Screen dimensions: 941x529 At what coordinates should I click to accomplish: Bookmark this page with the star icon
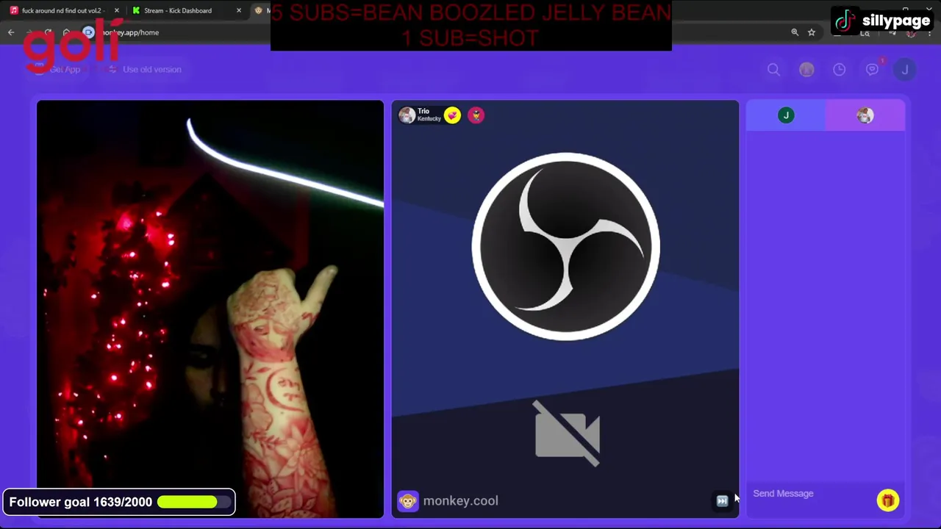[x=812, y=32]
